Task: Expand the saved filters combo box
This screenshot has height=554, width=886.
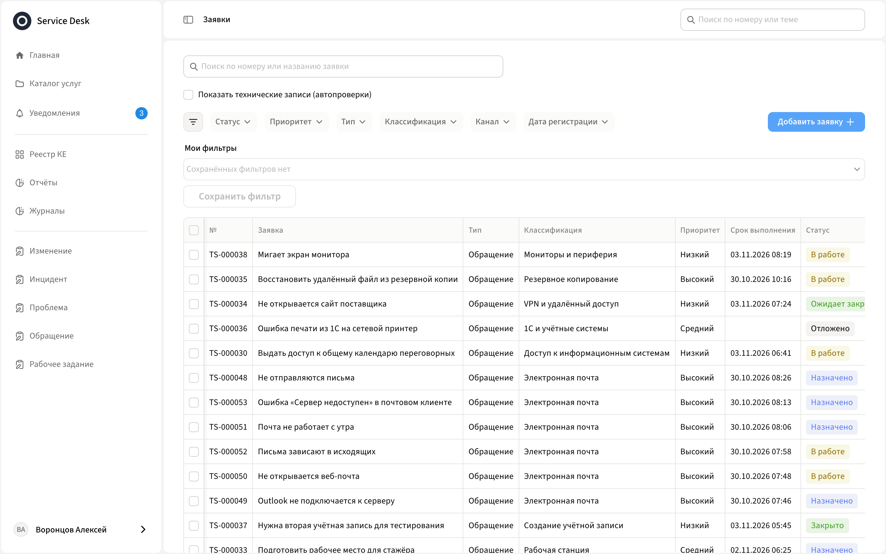Action: point(524,169)
